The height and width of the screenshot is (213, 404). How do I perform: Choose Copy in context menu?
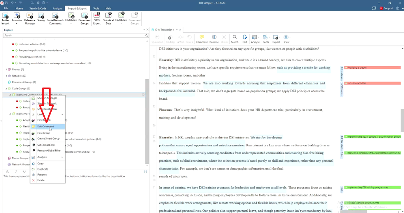48,164
